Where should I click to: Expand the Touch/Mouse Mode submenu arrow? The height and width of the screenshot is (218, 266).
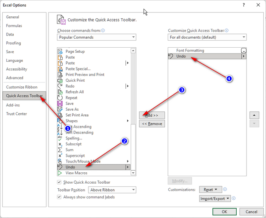click(x=128, y=161)
